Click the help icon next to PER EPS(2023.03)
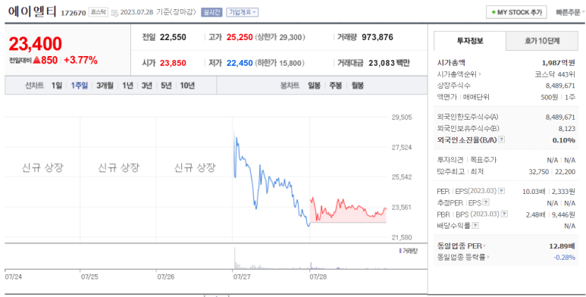 coord(502,191)
